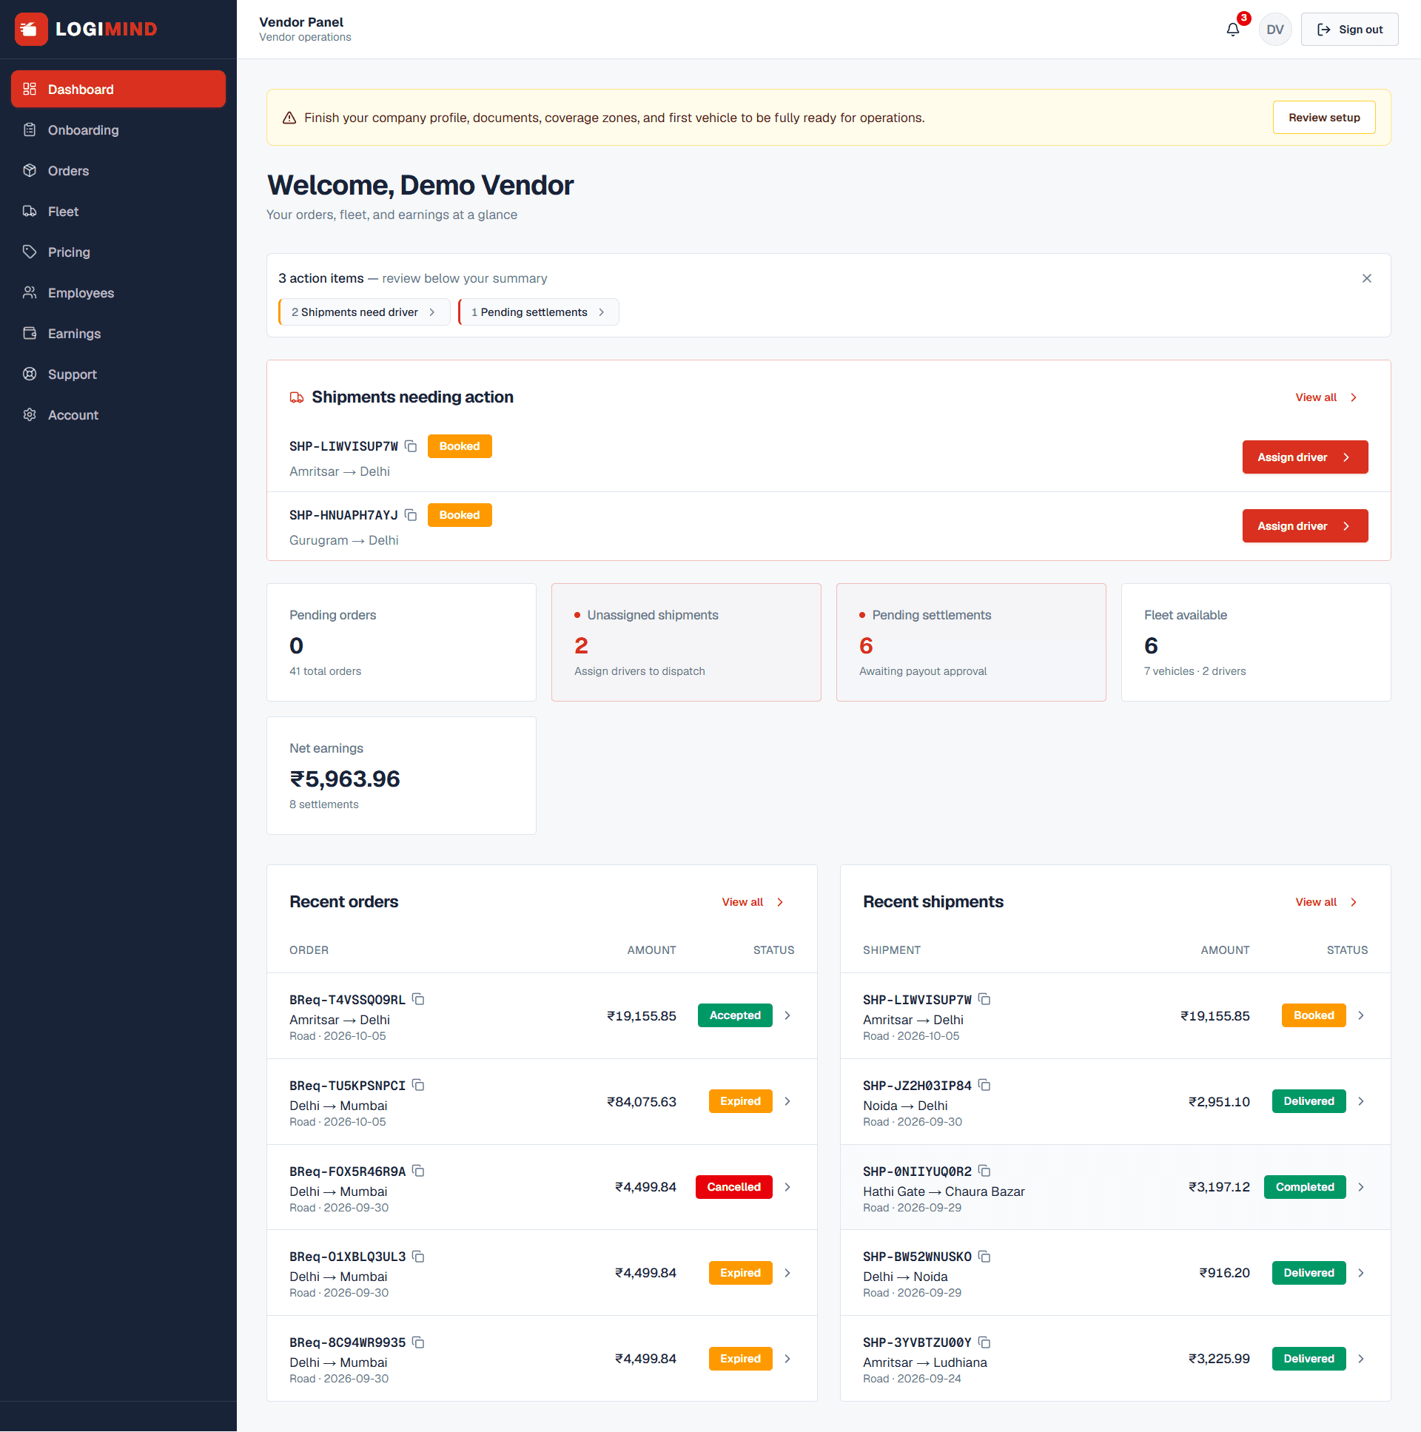1421x1432 pixels.
Task: Open shipment SHP-0NIIYUQ0R2 chevron
Action: 1361,1187
